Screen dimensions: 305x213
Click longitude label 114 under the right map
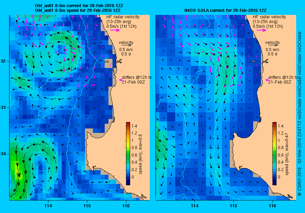click(x=195, y=206)
